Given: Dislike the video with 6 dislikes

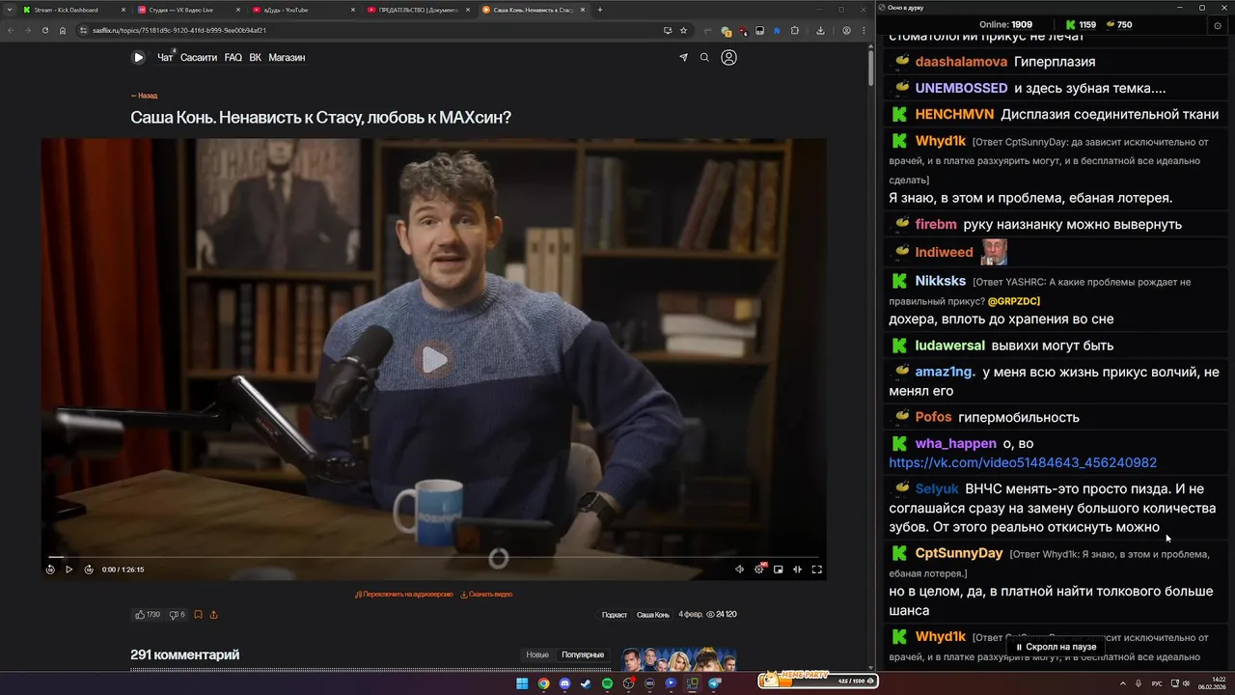Looking at the screenshot, I should click(x=177, y=615).
